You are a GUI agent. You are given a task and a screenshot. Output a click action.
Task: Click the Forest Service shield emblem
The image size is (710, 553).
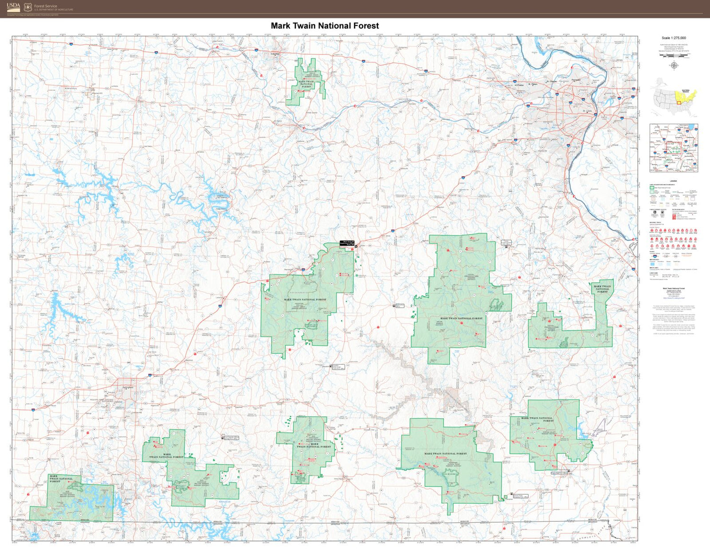click(x=28, y=7)
